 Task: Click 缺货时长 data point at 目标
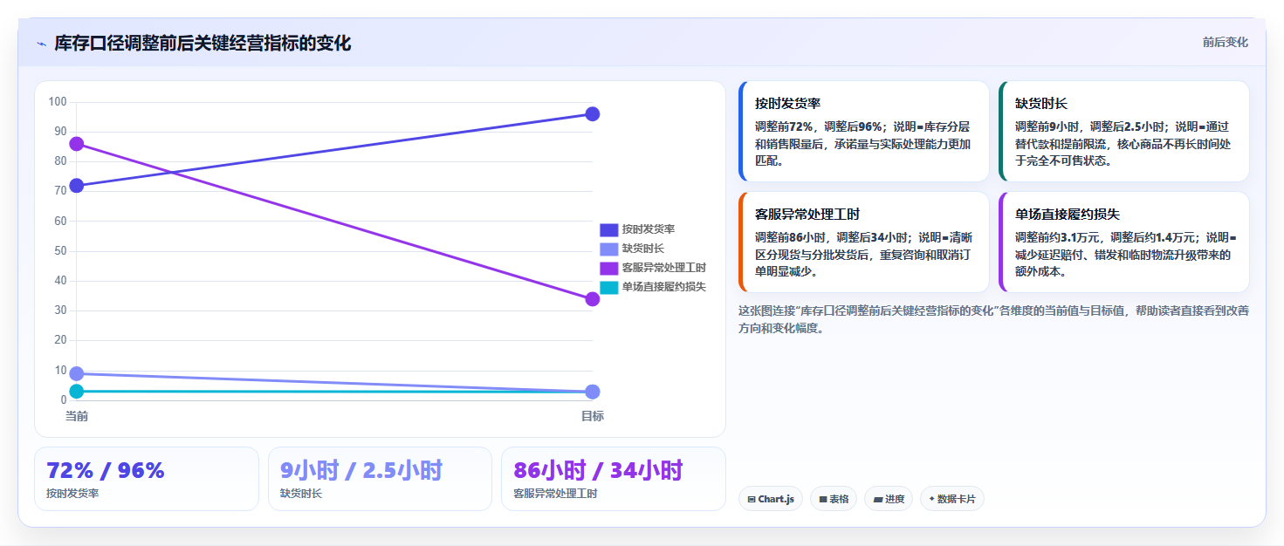point(592,392)
